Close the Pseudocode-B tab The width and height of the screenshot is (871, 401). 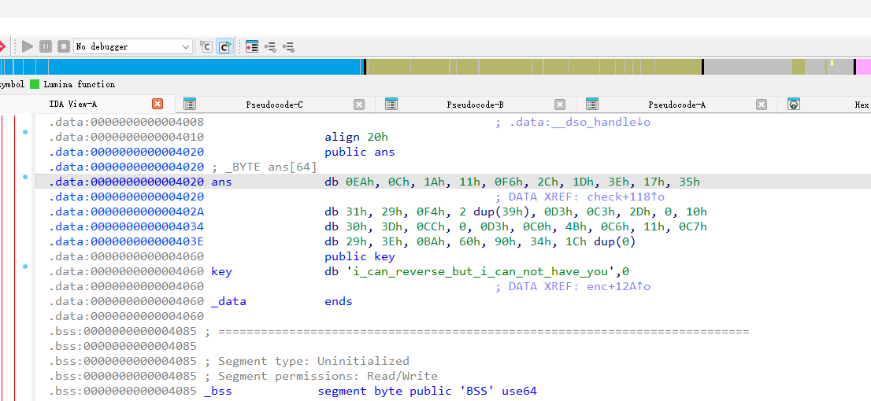coord(560,105)
